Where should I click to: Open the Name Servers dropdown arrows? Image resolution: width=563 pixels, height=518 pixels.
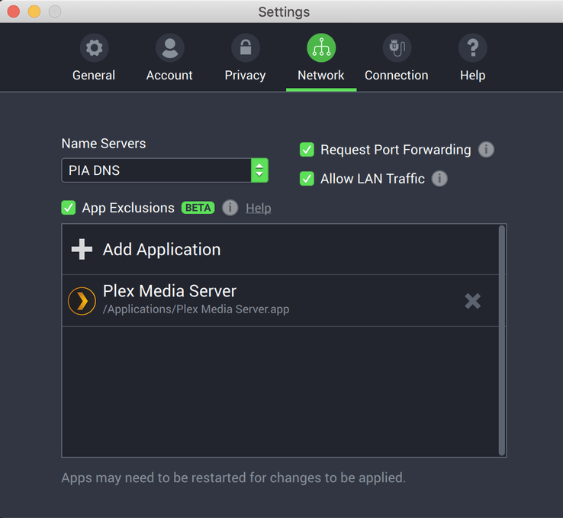point(259,170)
